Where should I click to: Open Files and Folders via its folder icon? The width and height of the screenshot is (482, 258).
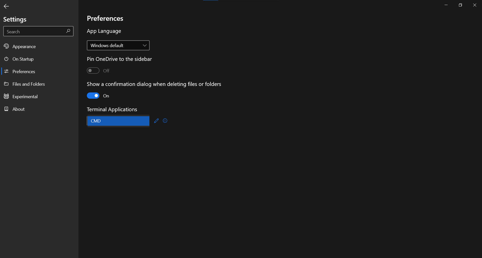point(6,84)
